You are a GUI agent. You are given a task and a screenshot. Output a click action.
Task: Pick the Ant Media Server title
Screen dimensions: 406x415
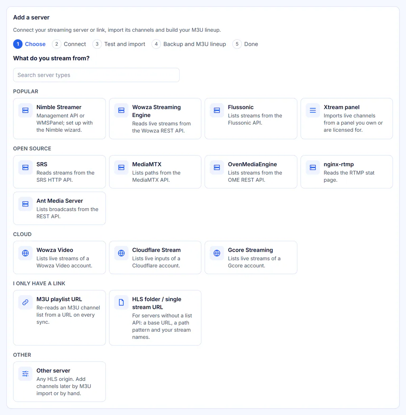coord(60,201)
